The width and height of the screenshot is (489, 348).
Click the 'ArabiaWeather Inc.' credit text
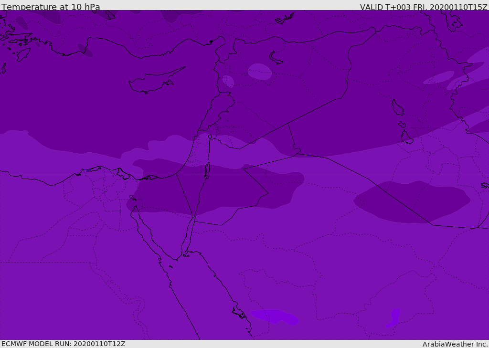pyautogui.click(x=455, y=344)
